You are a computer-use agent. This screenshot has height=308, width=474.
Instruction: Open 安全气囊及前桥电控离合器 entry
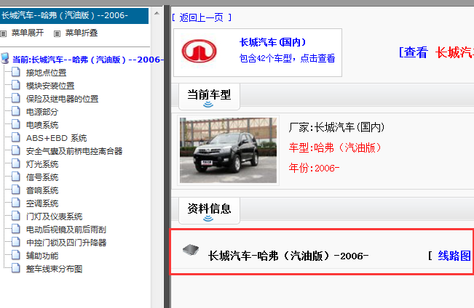tap(74, 151)
